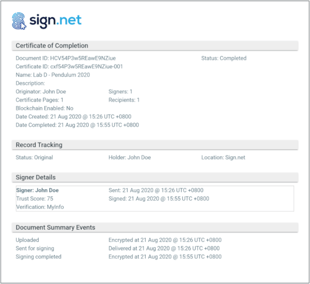Select the Blockchain Enabled: No line
This screenshot has width=310, height=284.
click(44, 108)
